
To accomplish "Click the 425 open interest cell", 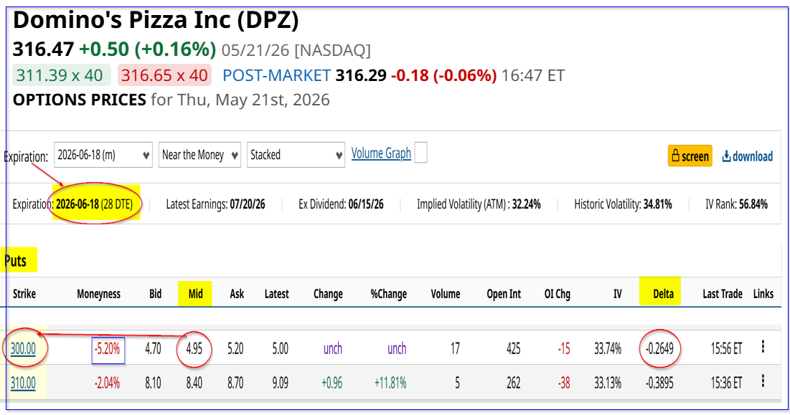I will (x=514, y=348).
